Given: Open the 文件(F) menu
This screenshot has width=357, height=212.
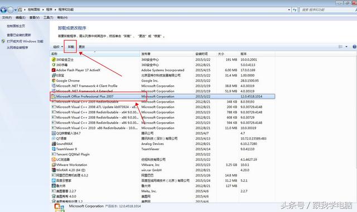Looking at the screenshot, I should point(7,17).
